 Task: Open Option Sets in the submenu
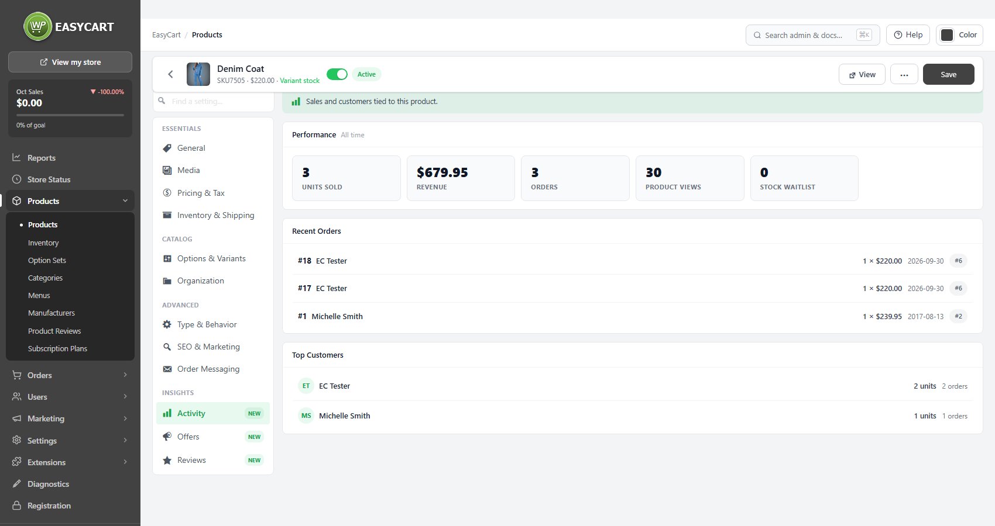(x=47, y=260)
